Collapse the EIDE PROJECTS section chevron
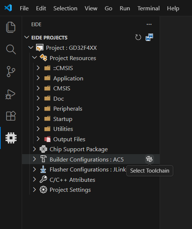The height and width of the screenshot is (229, 192). tap(26, 37)
